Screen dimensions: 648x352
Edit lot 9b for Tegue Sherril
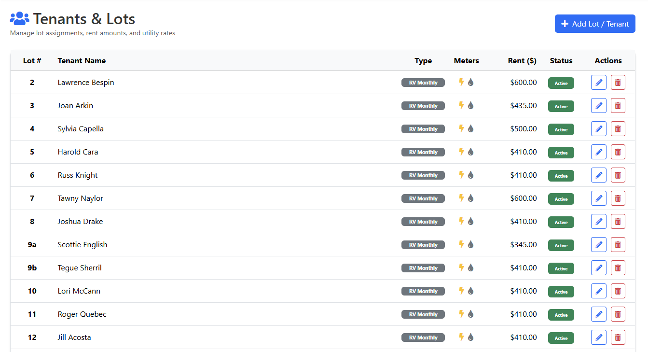click(x=599, y=268)
